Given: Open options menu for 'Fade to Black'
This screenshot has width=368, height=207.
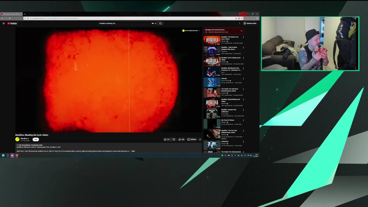Looking at the screenshot, I should coord(244,47).
